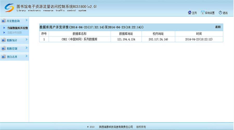234x130 pixels.
Task: Click the RCS1800 system logo
Action: click(9, 8)
